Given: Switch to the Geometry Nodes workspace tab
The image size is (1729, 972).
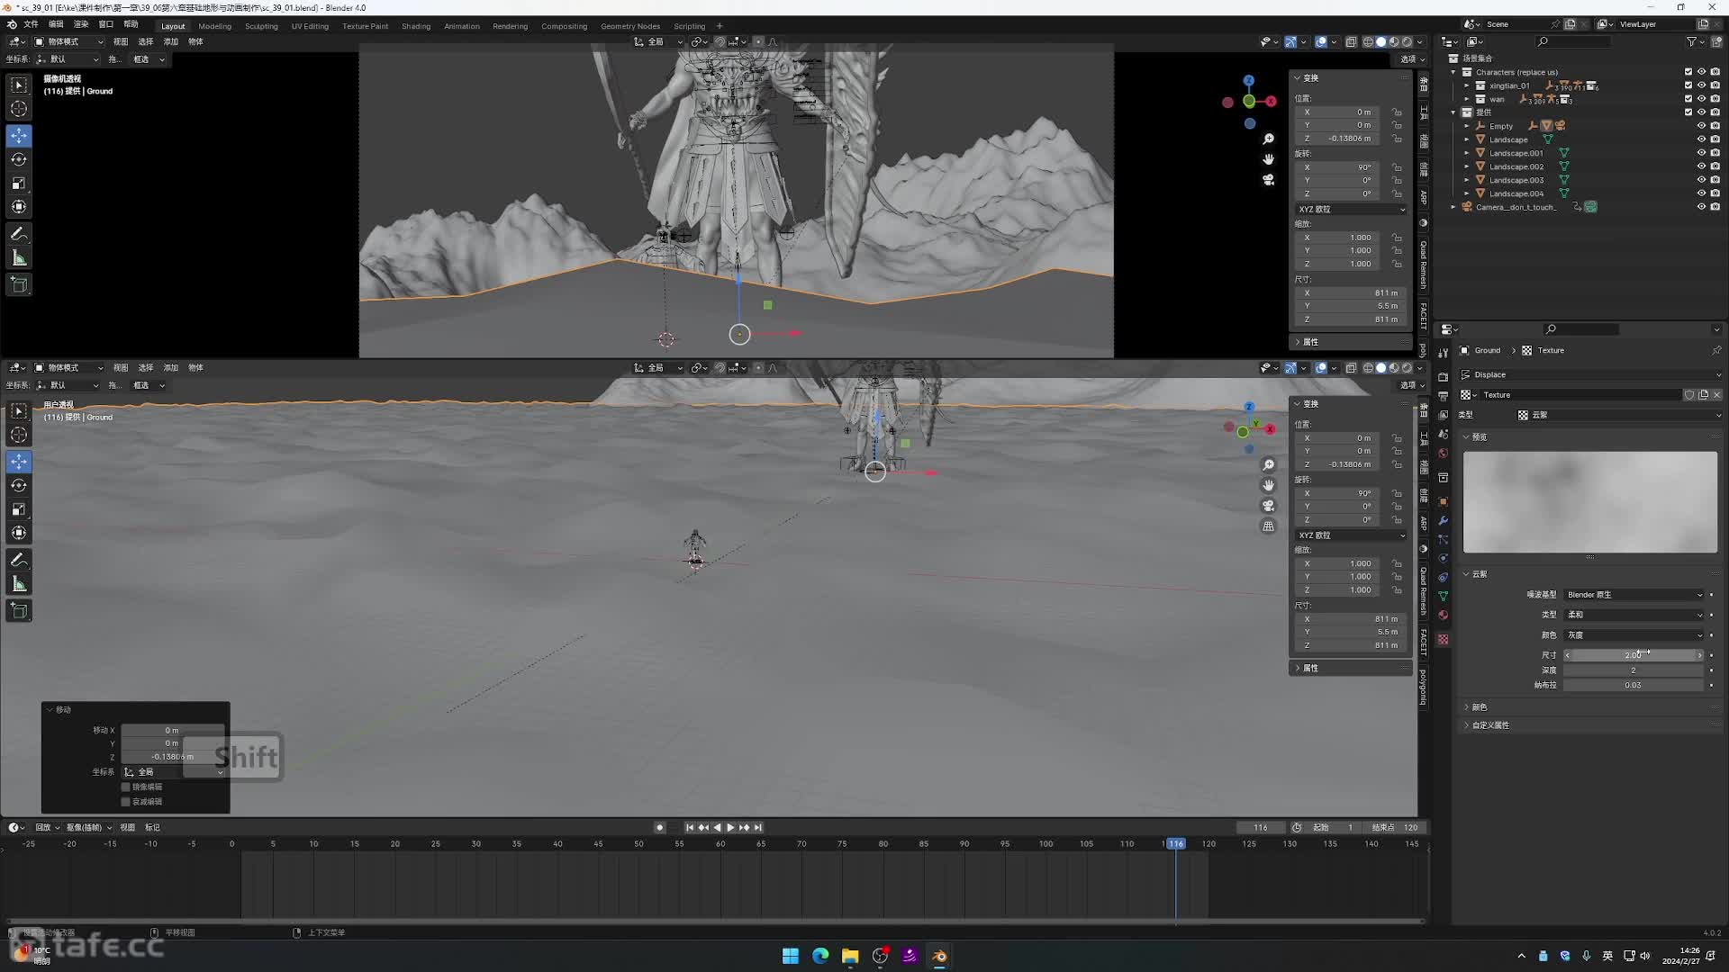Looking at the screenshot, I should pyautogui.click(x=630, y=26).
